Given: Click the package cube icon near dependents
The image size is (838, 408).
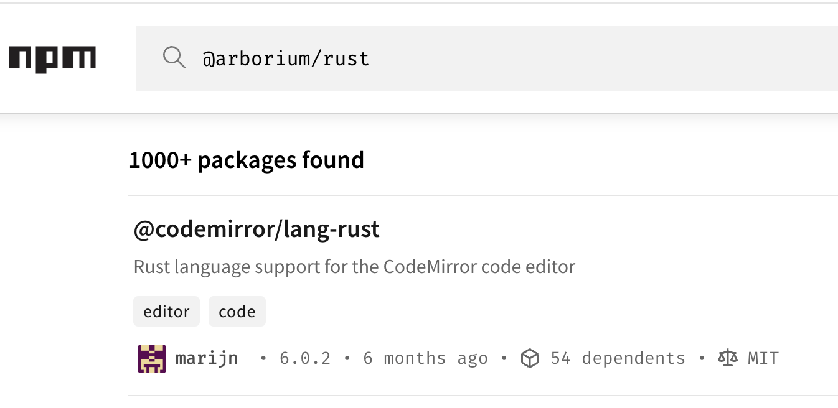Looking at the screenshot, I should [530, 358].
